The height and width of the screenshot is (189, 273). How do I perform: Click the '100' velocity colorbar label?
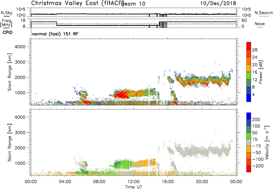coord(256,126)
